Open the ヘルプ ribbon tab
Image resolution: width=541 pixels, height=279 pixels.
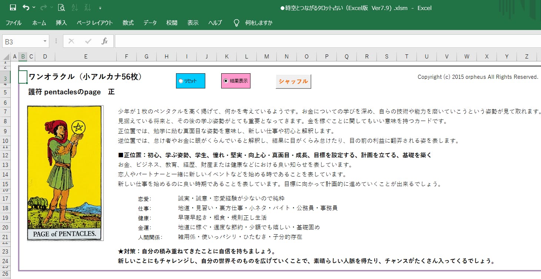tap(215, 23)
